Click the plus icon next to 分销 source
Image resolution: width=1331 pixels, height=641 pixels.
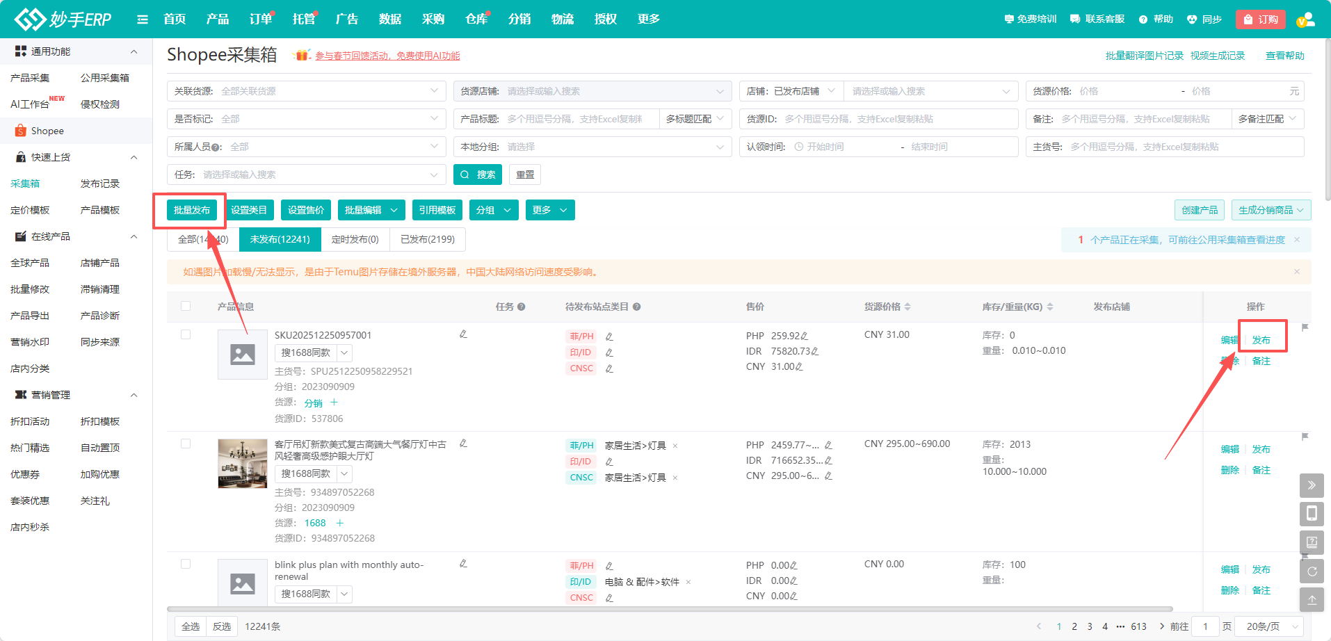point(334,403)
